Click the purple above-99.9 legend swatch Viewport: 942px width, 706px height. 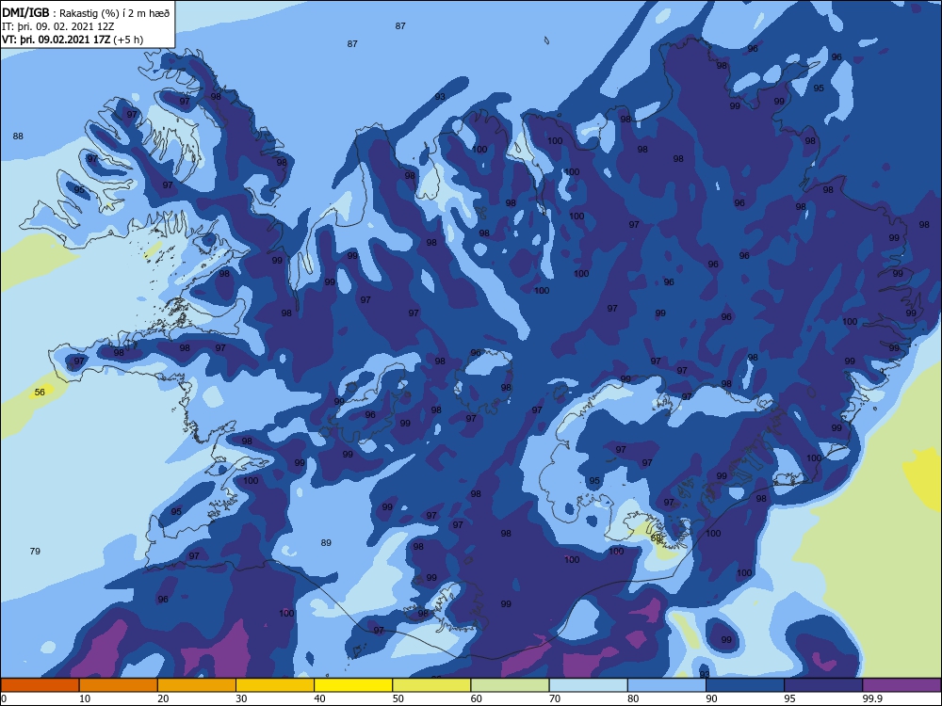coord(902,685)
